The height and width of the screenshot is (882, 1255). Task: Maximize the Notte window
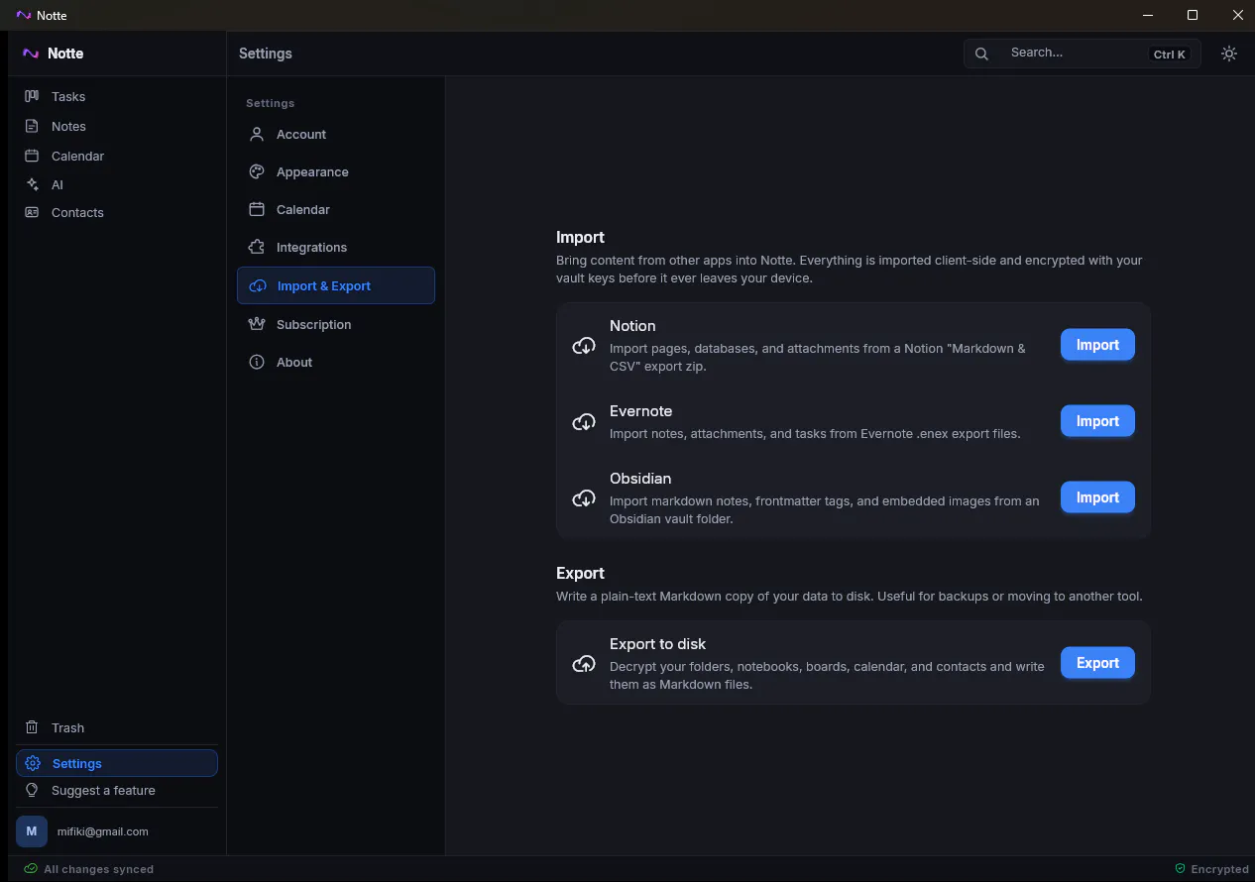tap(1193, 15)
